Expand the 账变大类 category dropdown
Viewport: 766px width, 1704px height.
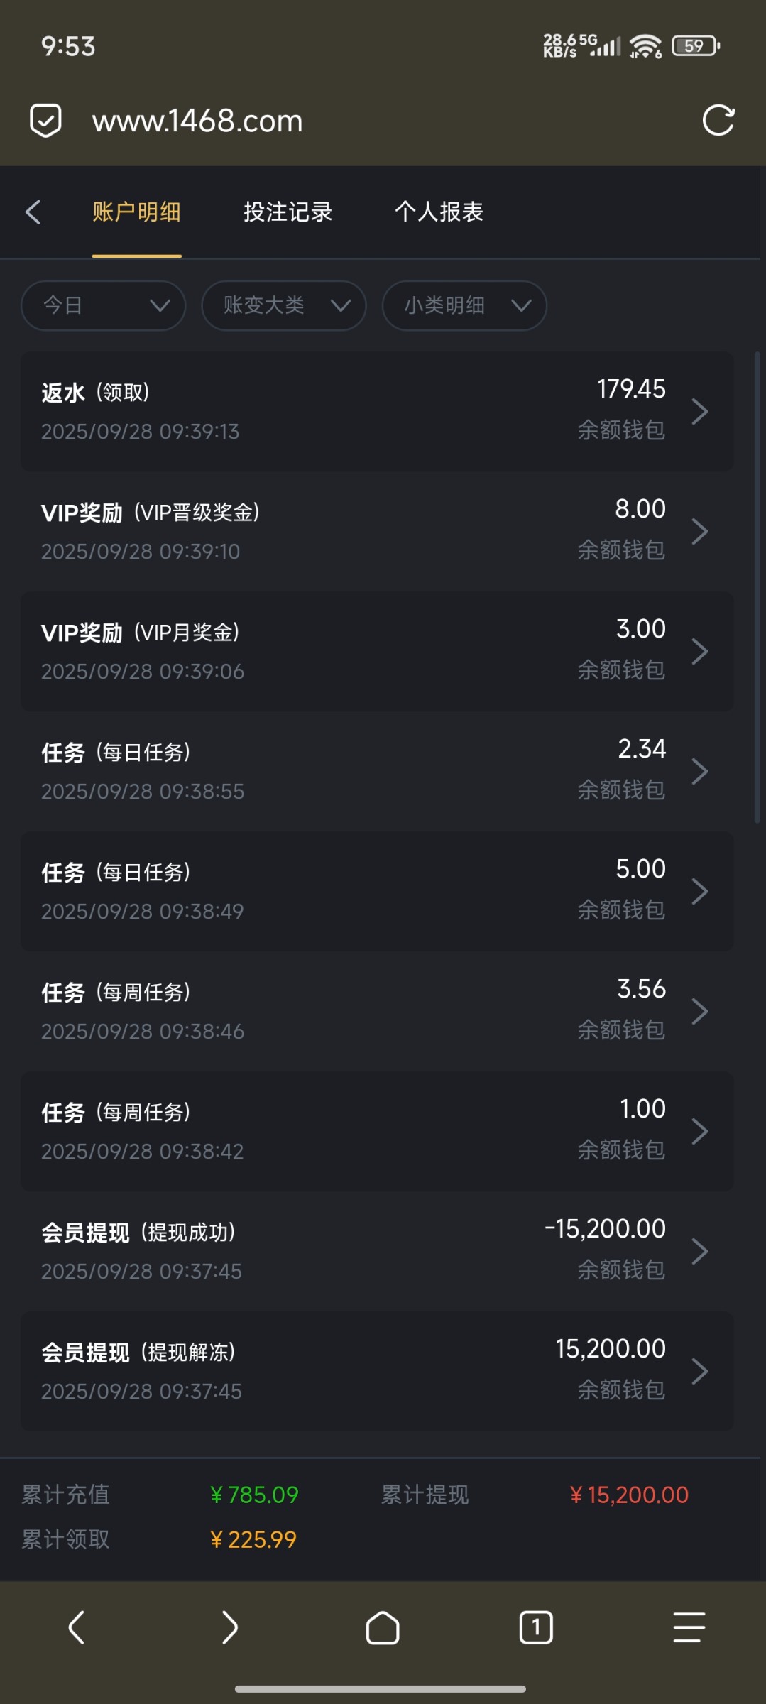point(284,306)
